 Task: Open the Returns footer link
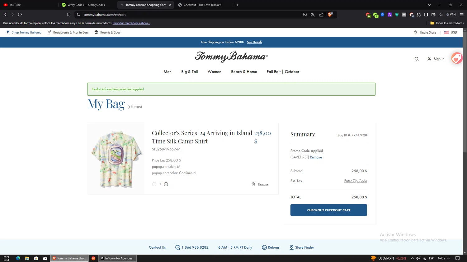coord(271,247)
